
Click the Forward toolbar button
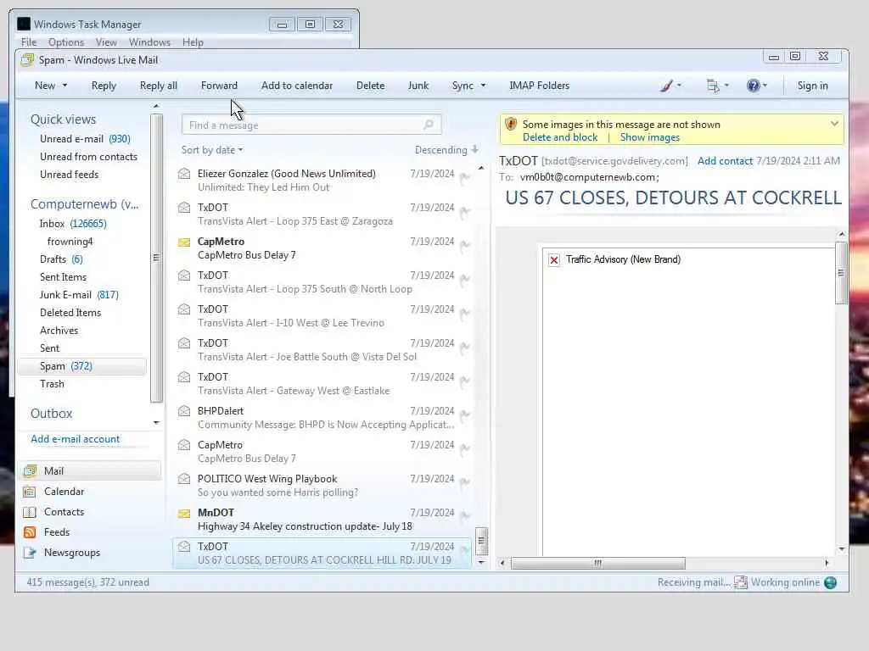point(219,86)
